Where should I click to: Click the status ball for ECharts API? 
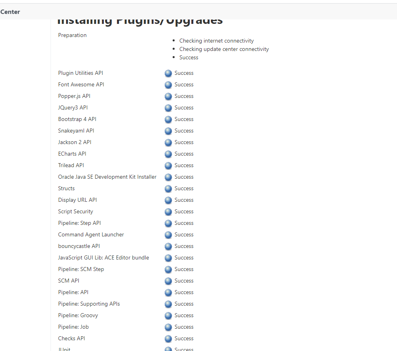pyautogui.click(x=168, y=154)
